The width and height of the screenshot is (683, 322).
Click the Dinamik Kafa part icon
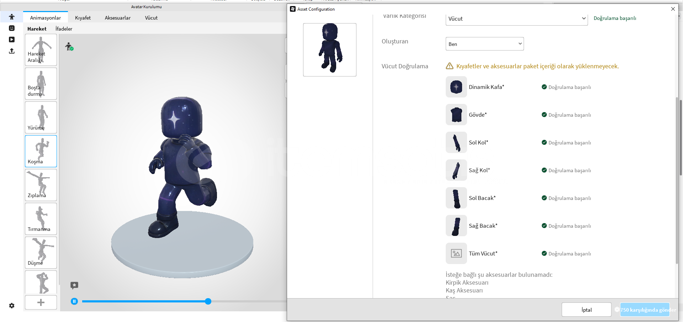coord(456,87)
